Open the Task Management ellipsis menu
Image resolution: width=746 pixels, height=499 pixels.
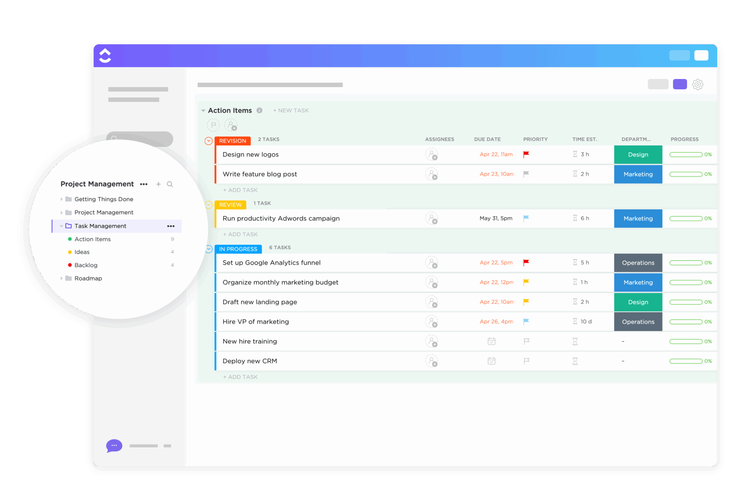pyautogui.click(x=170, y=226)
